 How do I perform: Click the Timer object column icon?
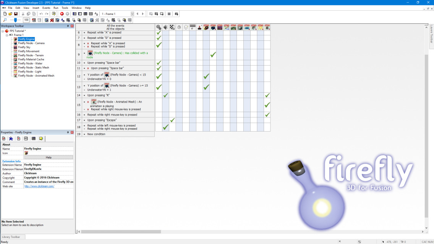pos(179,27)
